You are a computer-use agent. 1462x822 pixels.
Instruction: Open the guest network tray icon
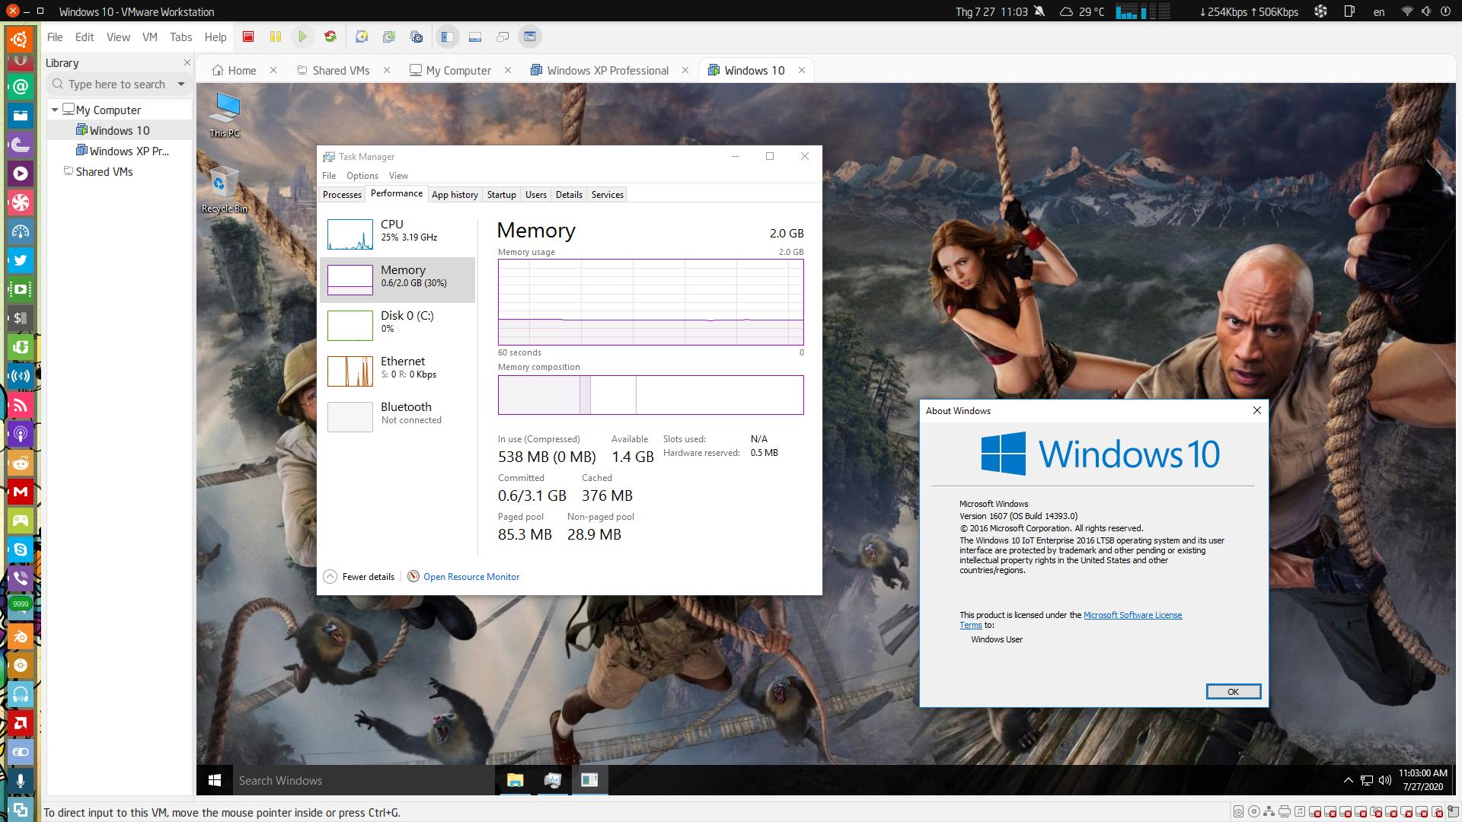pos(1367,780)
